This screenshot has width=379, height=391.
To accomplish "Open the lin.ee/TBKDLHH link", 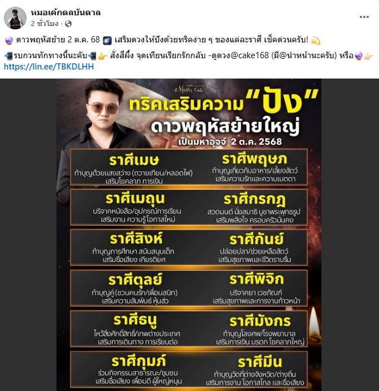I will [x=49, y=67].
